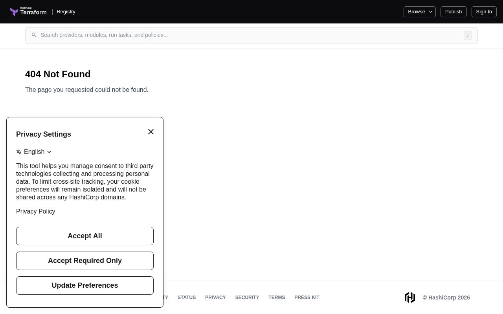The width and height of the screenshot is (503, 314).
Task: Open the Privacy Policy link
Action: point(36,212)
